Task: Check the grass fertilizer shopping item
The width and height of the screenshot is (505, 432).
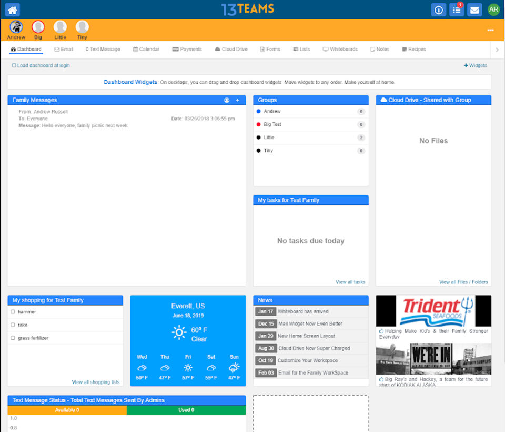Action: pos(13,338)
